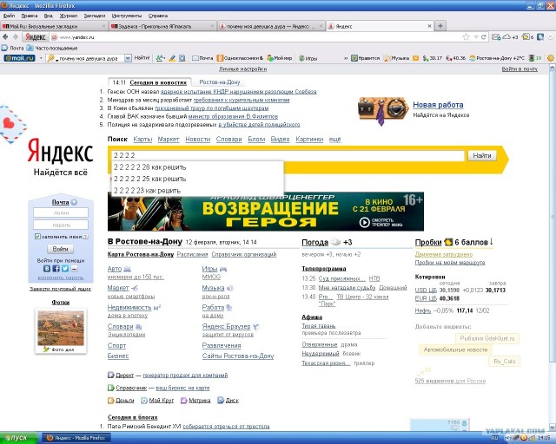Select suggestion 2 2 2 2 2 28 как решить
The image size is (556, 444).
[197, 167]
